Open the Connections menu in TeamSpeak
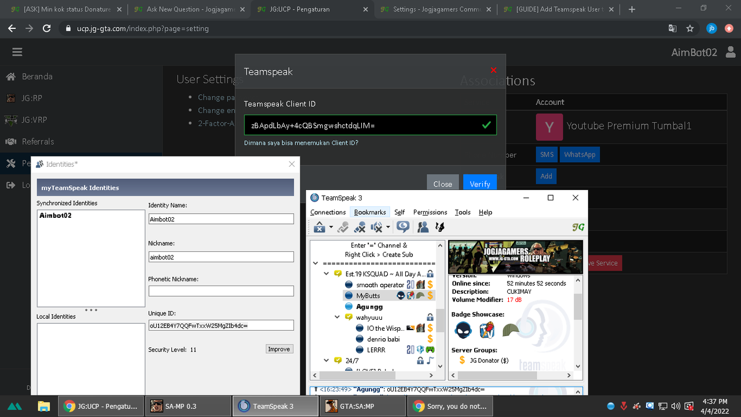 coord(328,212)
